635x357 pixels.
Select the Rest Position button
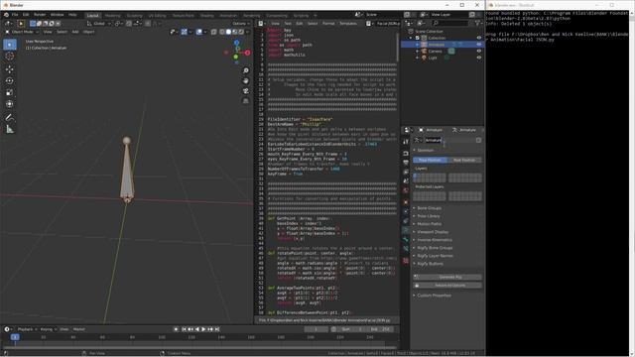pyautogui.click(x=464, y=160)
